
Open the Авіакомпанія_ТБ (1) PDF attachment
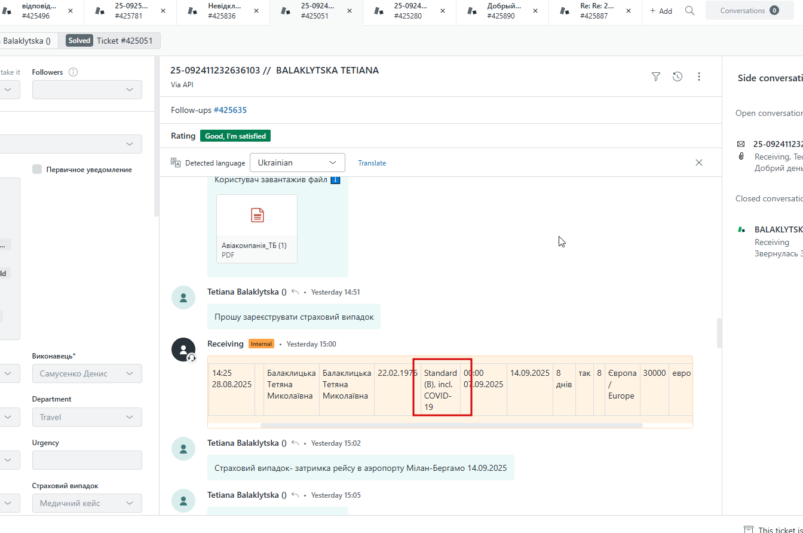[257, 228]
